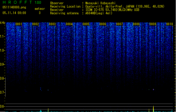Image resolution: width=176 pixels, height=112 pixels.
Task: Click the meteor count value 3
Action: 40,13
